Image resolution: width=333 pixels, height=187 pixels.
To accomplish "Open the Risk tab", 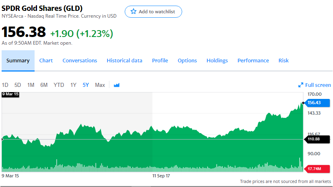I will point(284,60).
